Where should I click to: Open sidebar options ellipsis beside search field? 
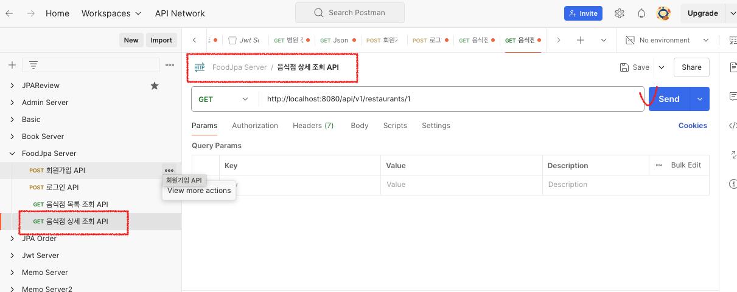pyautogui.click(x=170, y=65)
